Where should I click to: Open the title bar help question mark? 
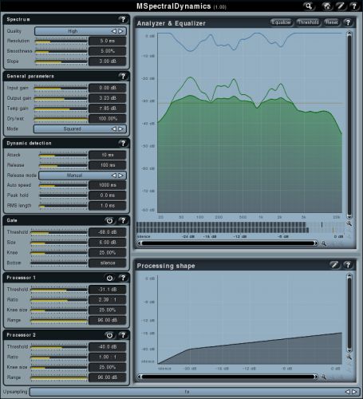[354, 6]
